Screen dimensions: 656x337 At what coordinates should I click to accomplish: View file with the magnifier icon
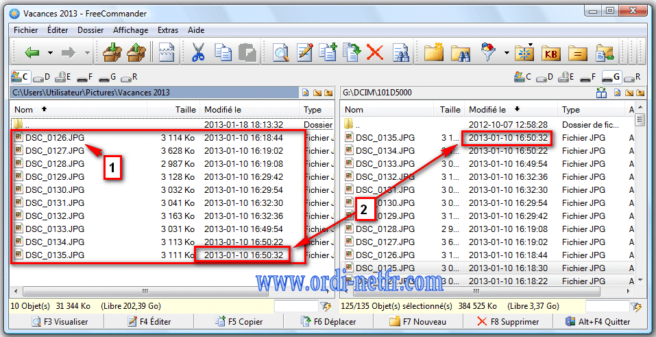tap(281, 52)
